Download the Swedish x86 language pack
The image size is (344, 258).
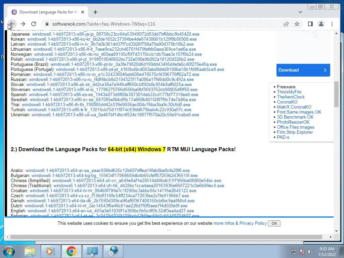[113, 100]
